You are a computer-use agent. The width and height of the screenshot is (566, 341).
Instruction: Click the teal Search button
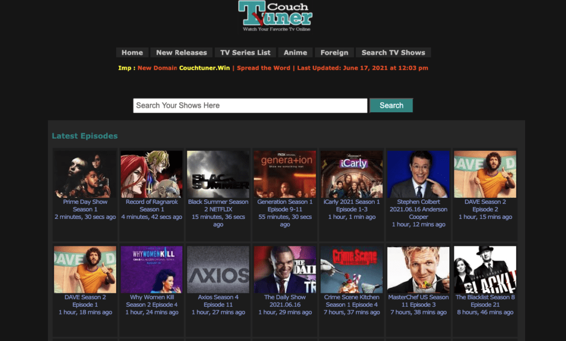pos(391,106)
